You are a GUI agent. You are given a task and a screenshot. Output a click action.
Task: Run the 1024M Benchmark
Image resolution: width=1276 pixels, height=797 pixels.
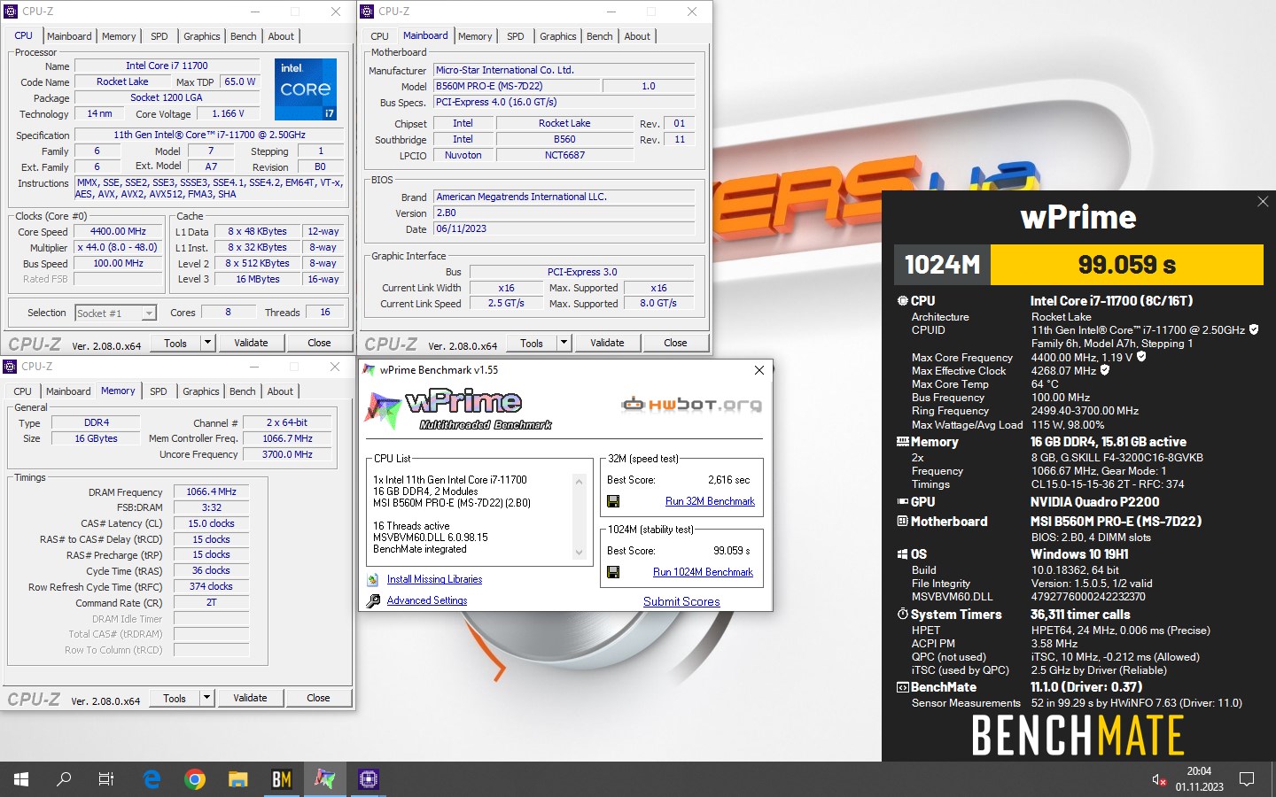703,572
